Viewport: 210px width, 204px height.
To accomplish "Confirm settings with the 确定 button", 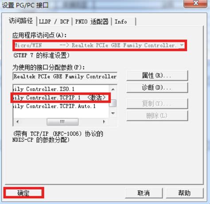I will (x=23, y=193).
